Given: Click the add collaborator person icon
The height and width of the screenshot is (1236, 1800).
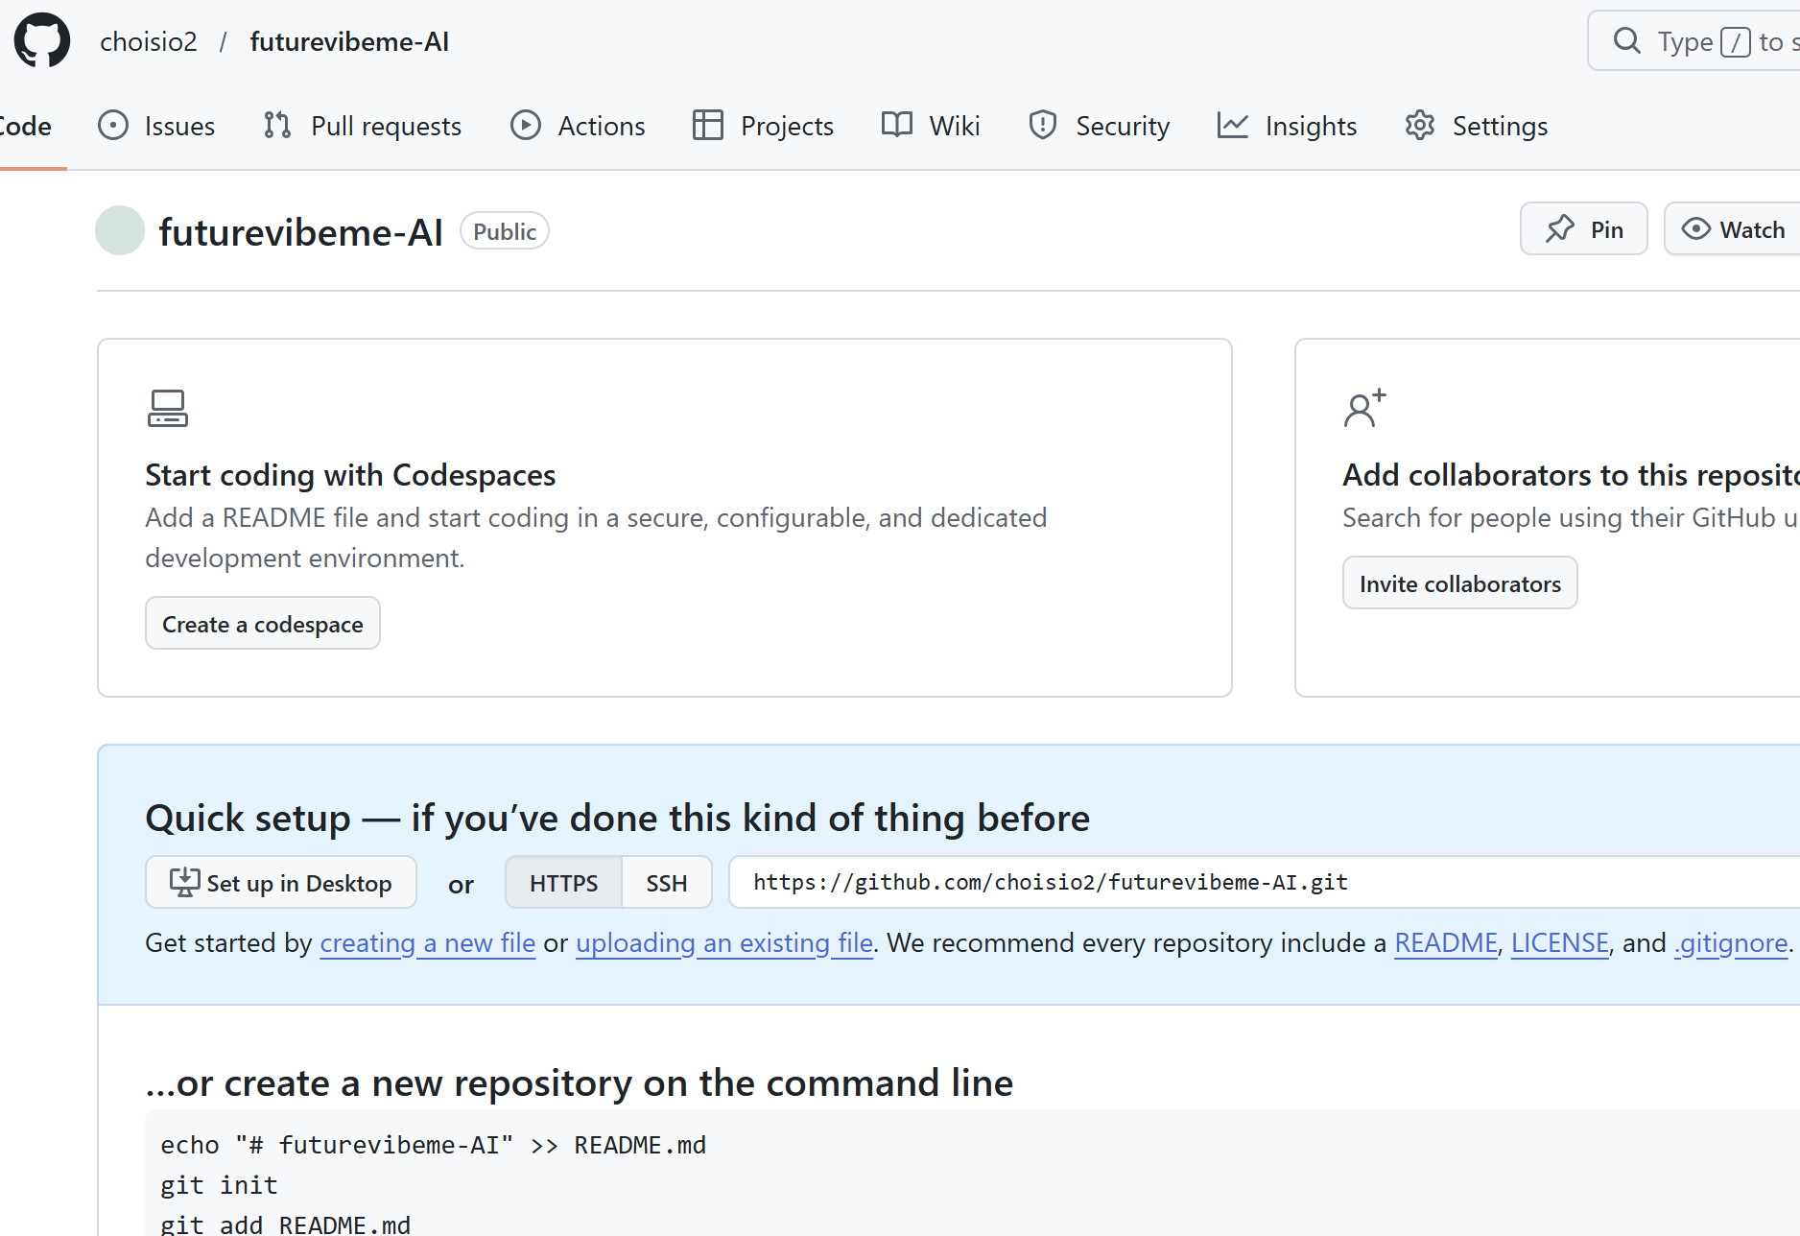Looking at the screenshot, I should pyautogui.click(x=1364, y=408).
